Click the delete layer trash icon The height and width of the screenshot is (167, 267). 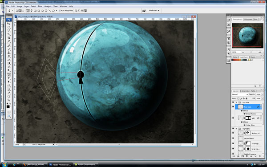point(260,156)
